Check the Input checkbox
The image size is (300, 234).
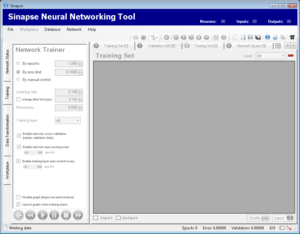click(95, 218)
